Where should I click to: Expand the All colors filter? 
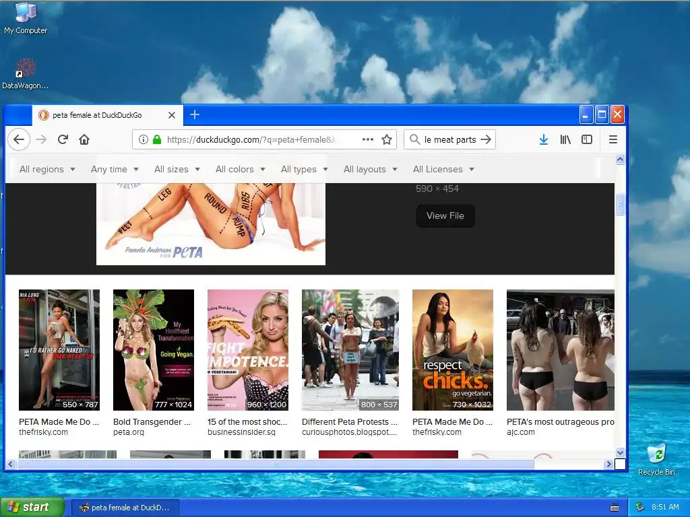[x=241, y=169]
